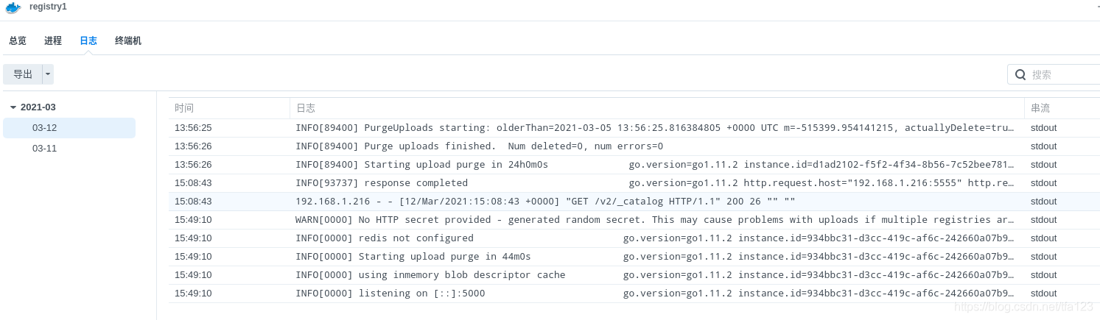Click the Docker whale icon
1100x320 pixels.
pyautogui.click(x=13, y=7)
